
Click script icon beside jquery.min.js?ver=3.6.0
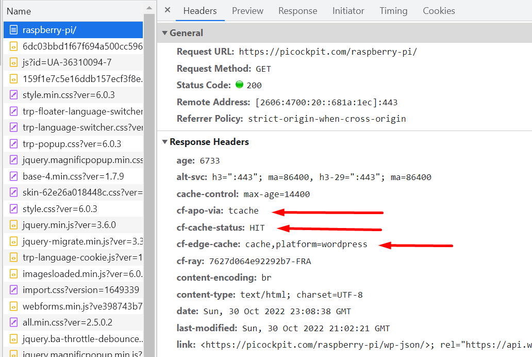(x=13, y=225)
